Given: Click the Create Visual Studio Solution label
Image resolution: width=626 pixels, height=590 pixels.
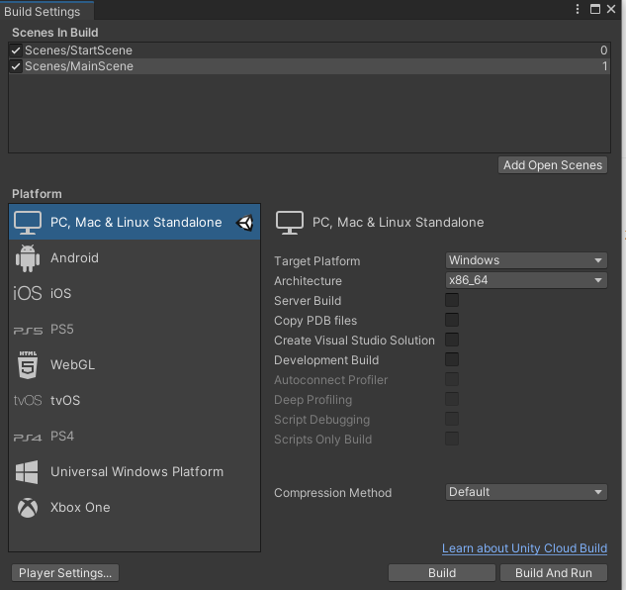Looking at the screenshot, I should click(x=354, y=341).
